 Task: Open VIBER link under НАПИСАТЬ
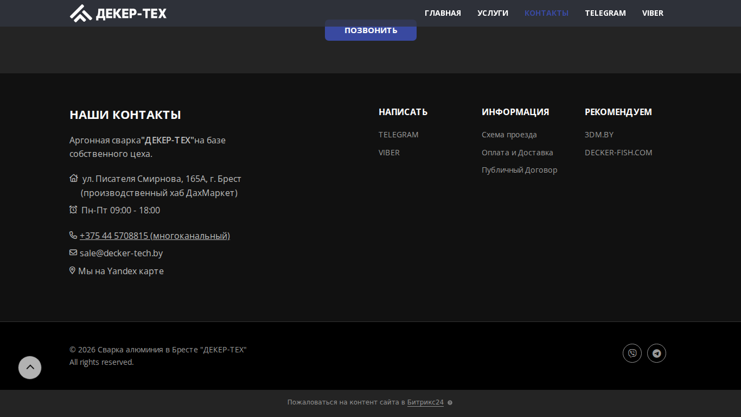(389, 153)
